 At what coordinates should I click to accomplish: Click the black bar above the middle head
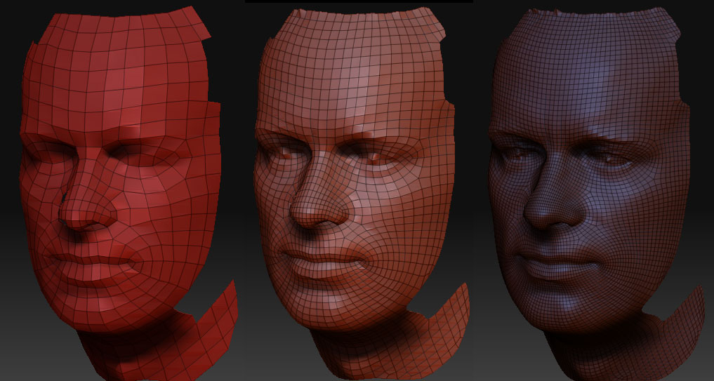tap(358, 1)
